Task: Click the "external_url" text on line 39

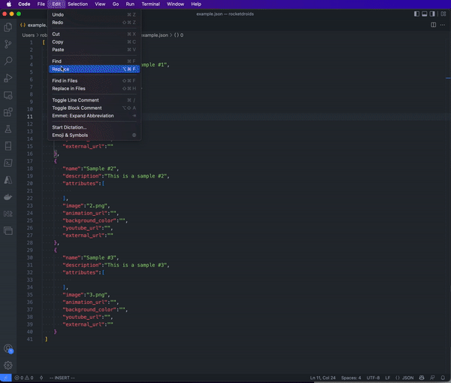Action: (83, 324)
